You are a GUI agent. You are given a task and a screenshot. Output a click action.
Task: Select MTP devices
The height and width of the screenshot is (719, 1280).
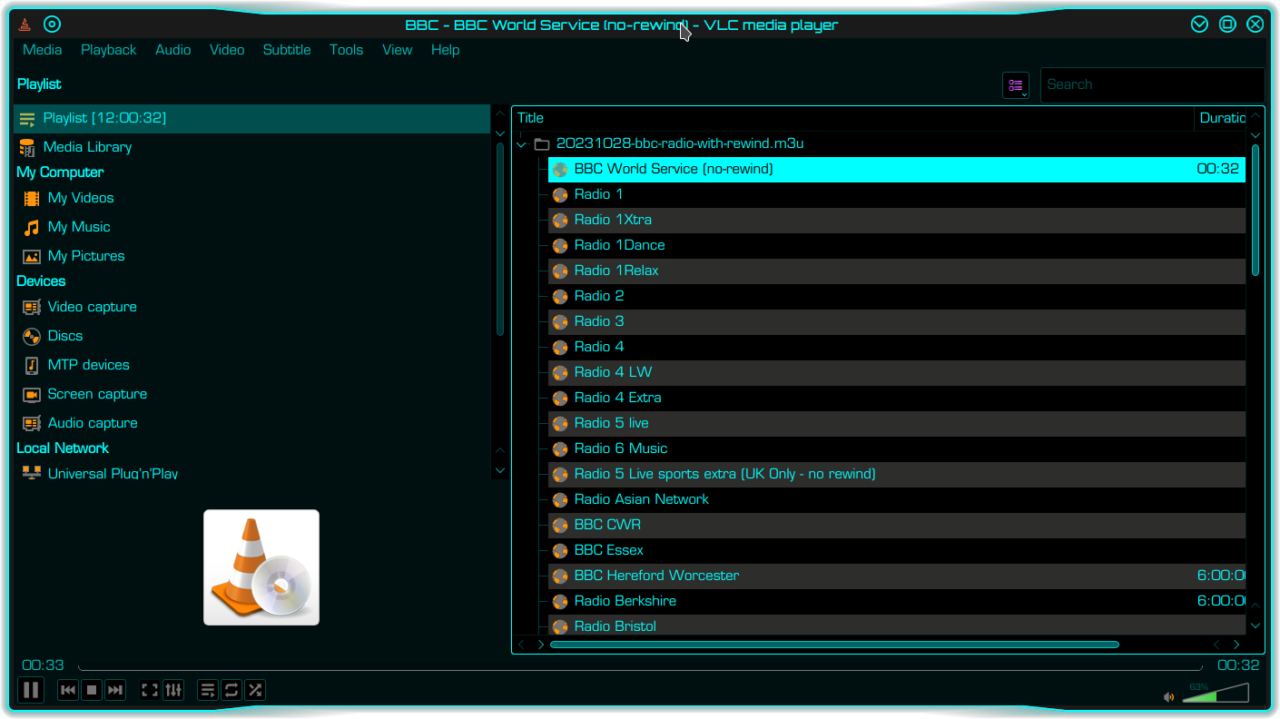tap(88, 365)
